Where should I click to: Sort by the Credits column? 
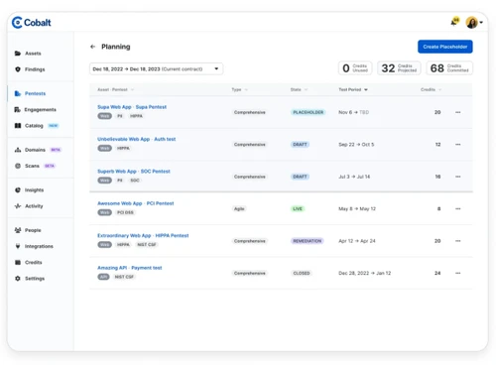(x=431, y=89)
